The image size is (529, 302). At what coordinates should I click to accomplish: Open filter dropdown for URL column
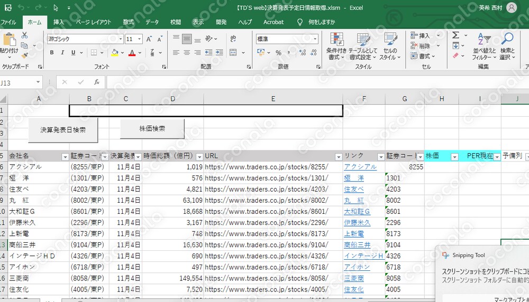[x=339, y=157]
